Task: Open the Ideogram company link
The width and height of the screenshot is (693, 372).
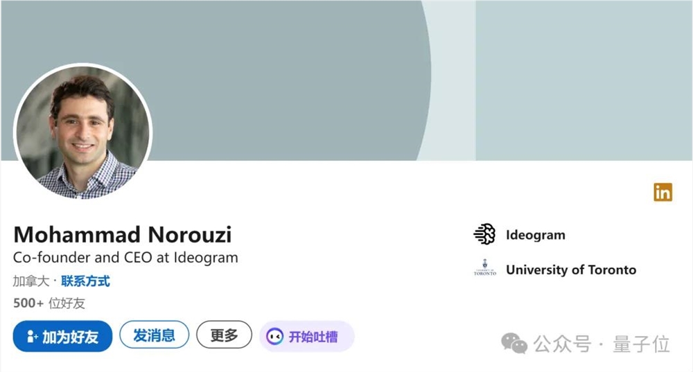Action: [x=535, y=235]
